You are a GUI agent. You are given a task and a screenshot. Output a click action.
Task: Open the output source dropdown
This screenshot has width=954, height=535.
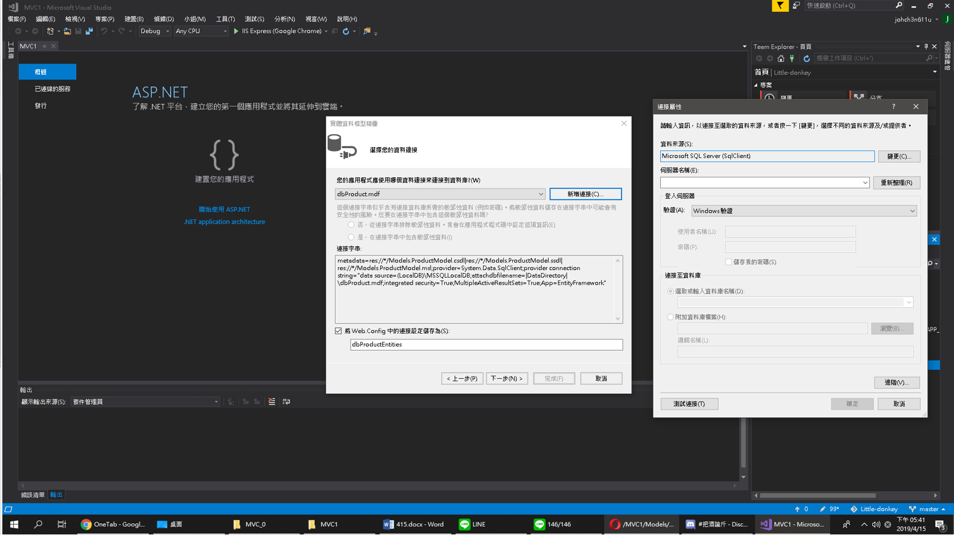(145, 402)
